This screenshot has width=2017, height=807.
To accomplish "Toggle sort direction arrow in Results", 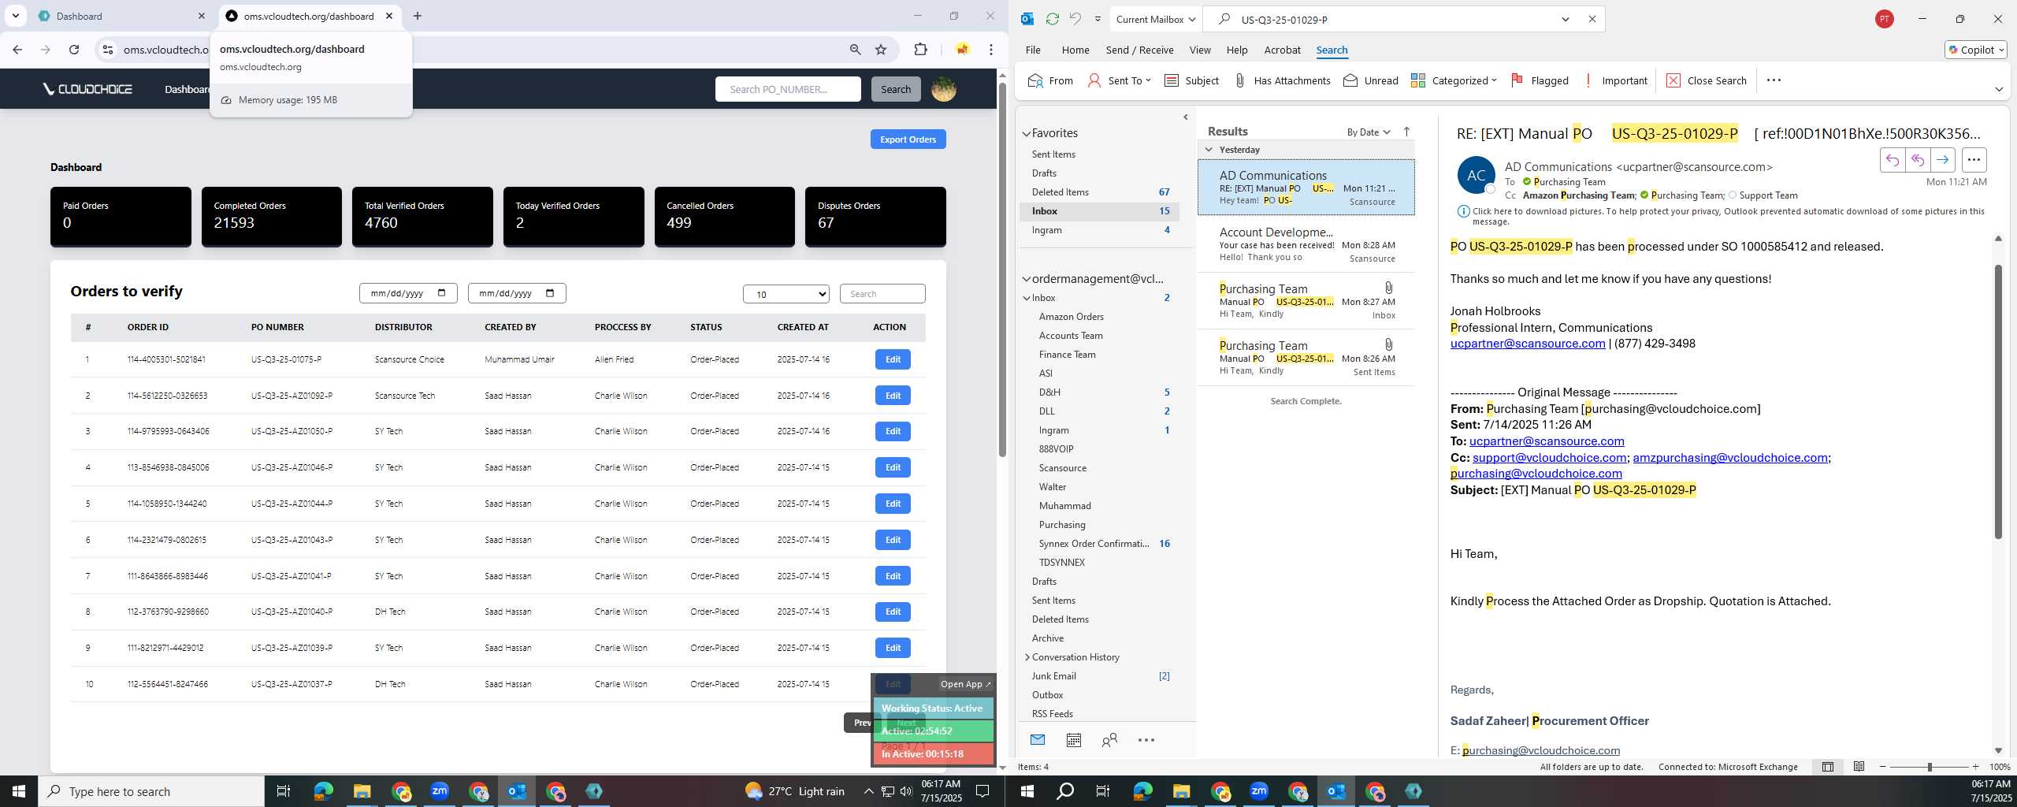I will tap(1407, 132).
